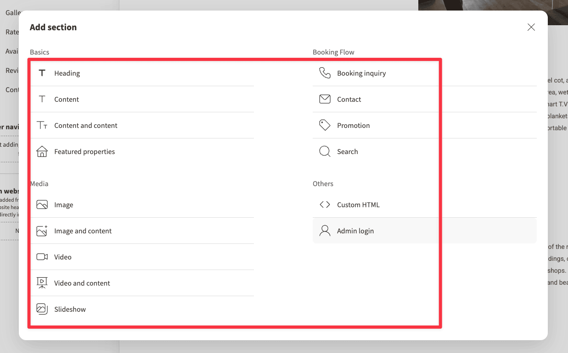Screen dimensions: 568x353
Task: Click the Video and content icon
Action: 42,283
